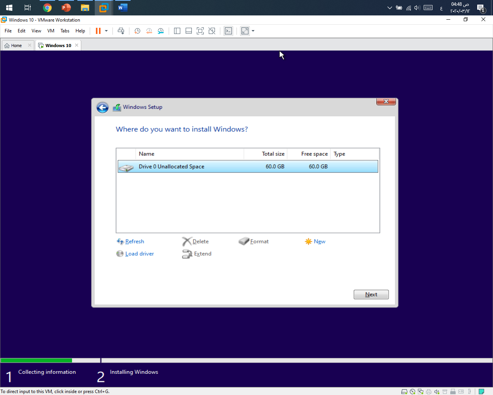Open the View menu
This screenshot has width=493, height=395.
coord(36,31)
